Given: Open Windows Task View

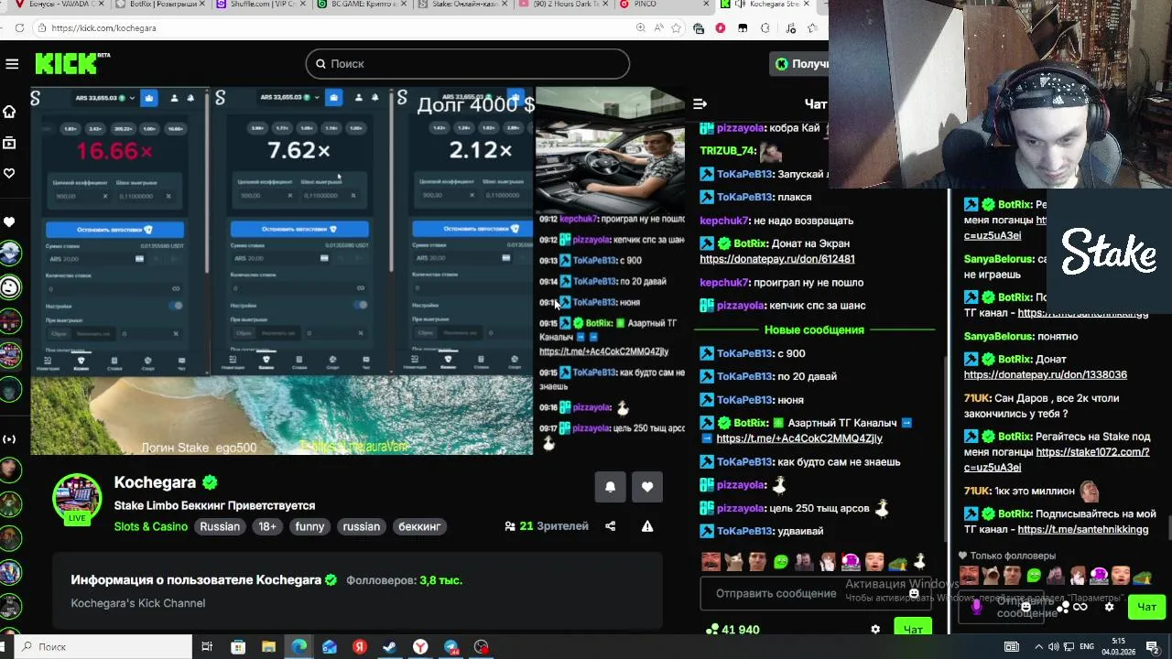Looking at the screenshot, I should [x=207, y=647].
